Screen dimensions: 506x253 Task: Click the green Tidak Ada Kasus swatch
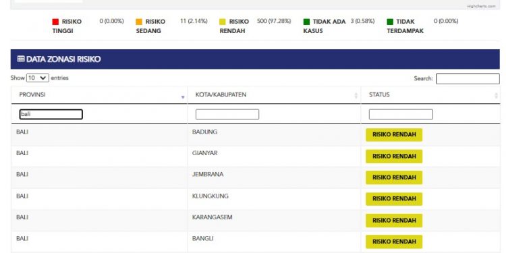306,22
